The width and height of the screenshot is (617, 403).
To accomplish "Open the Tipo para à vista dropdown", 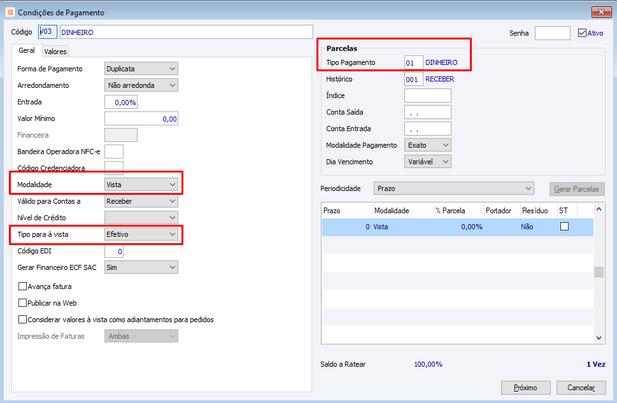I will 141,234.
